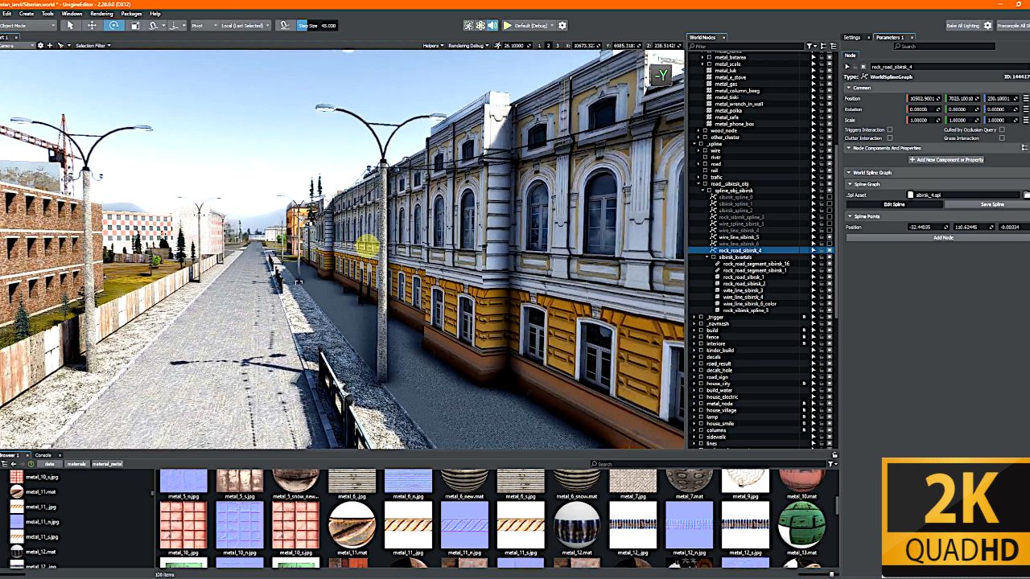Tick the Clutter Interaction checkbox

click(x=889, y=138)
